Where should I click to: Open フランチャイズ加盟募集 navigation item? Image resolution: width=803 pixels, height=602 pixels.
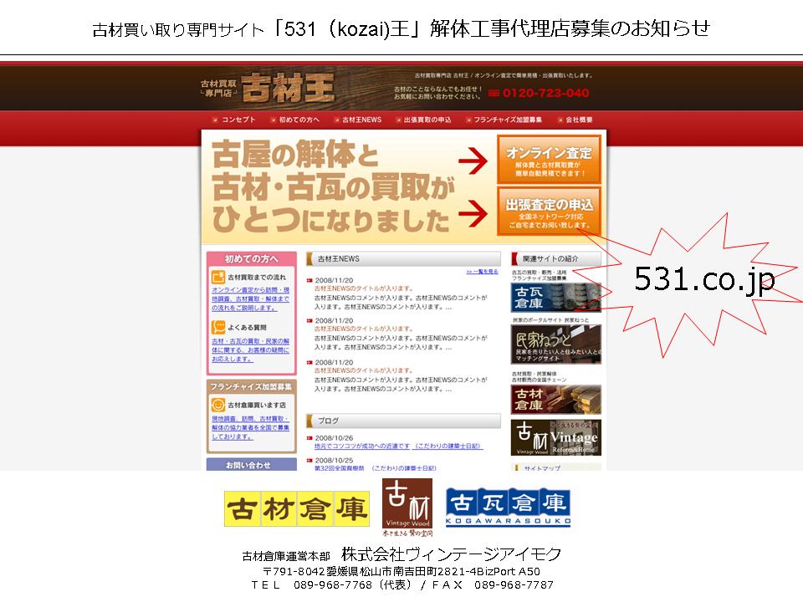coord(504,120)
